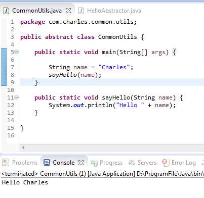Click the sayHello(name) call on line 8

coord(75,75)
